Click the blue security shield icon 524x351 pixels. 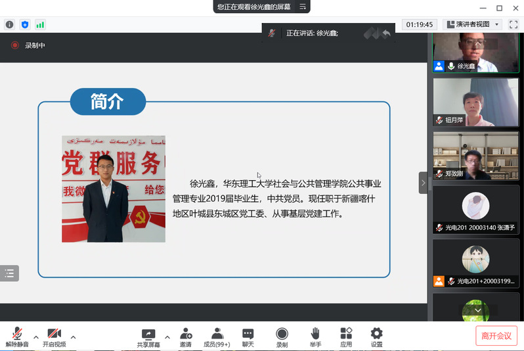(25, 24)
